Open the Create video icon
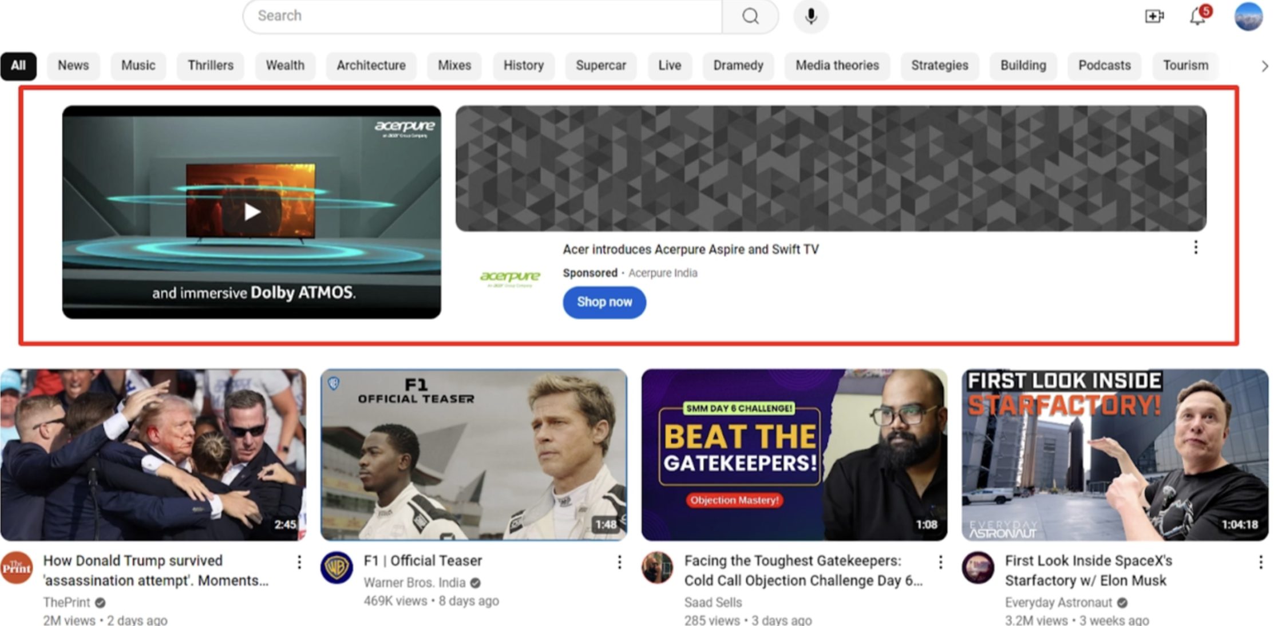 [1154, 16]
